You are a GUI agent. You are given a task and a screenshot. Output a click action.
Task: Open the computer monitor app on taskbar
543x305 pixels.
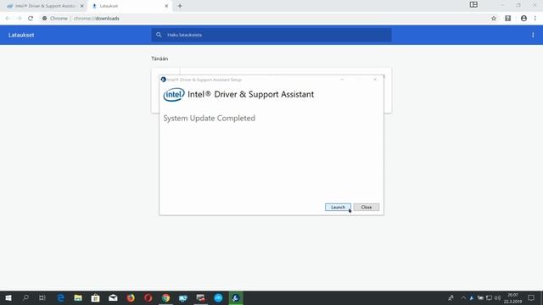click(183, 297)
